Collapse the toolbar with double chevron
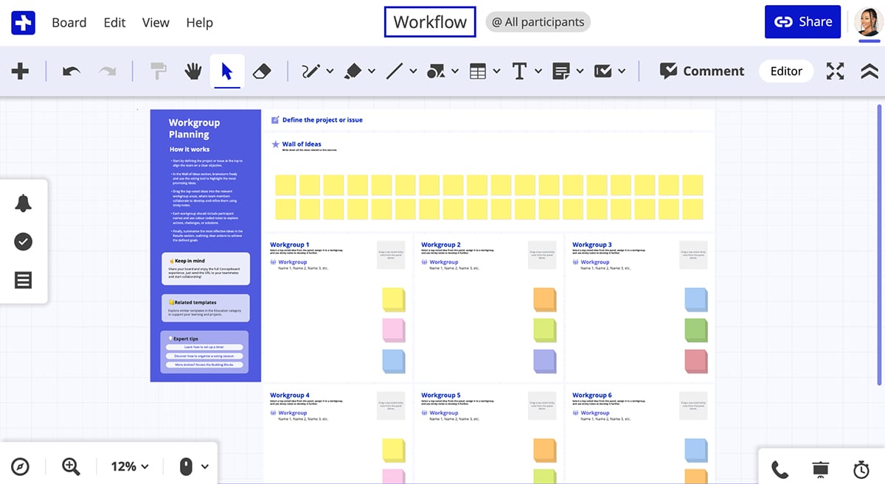Image resolution: width=885 pixels, height=484 pixels. click(868, 71)
